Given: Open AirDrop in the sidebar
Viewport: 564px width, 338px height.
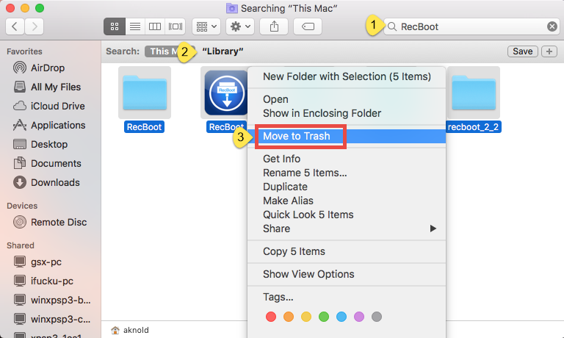Looking at the screenshot, I should pos(48,68).
